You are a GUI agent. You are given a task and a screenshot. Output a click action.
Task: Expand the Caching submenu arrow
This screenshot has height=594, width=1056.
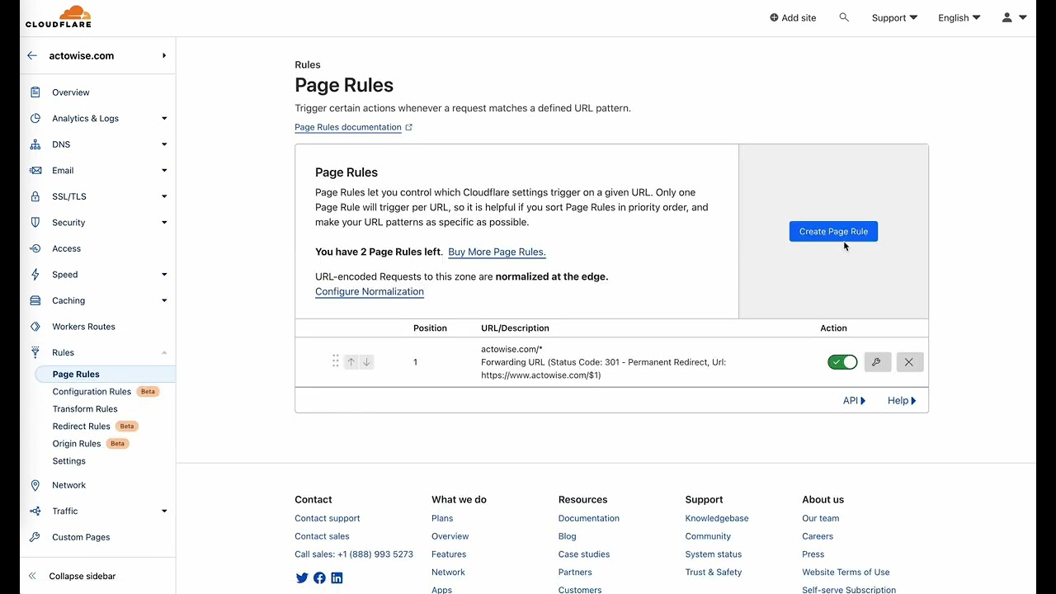tap(164, 300)
